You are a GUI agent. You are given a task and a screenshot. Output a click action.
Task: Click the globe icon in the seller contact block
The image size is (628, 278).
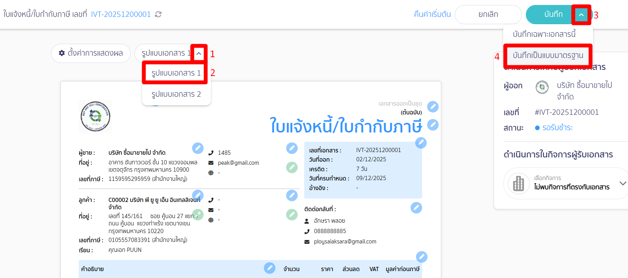point(211,173)
